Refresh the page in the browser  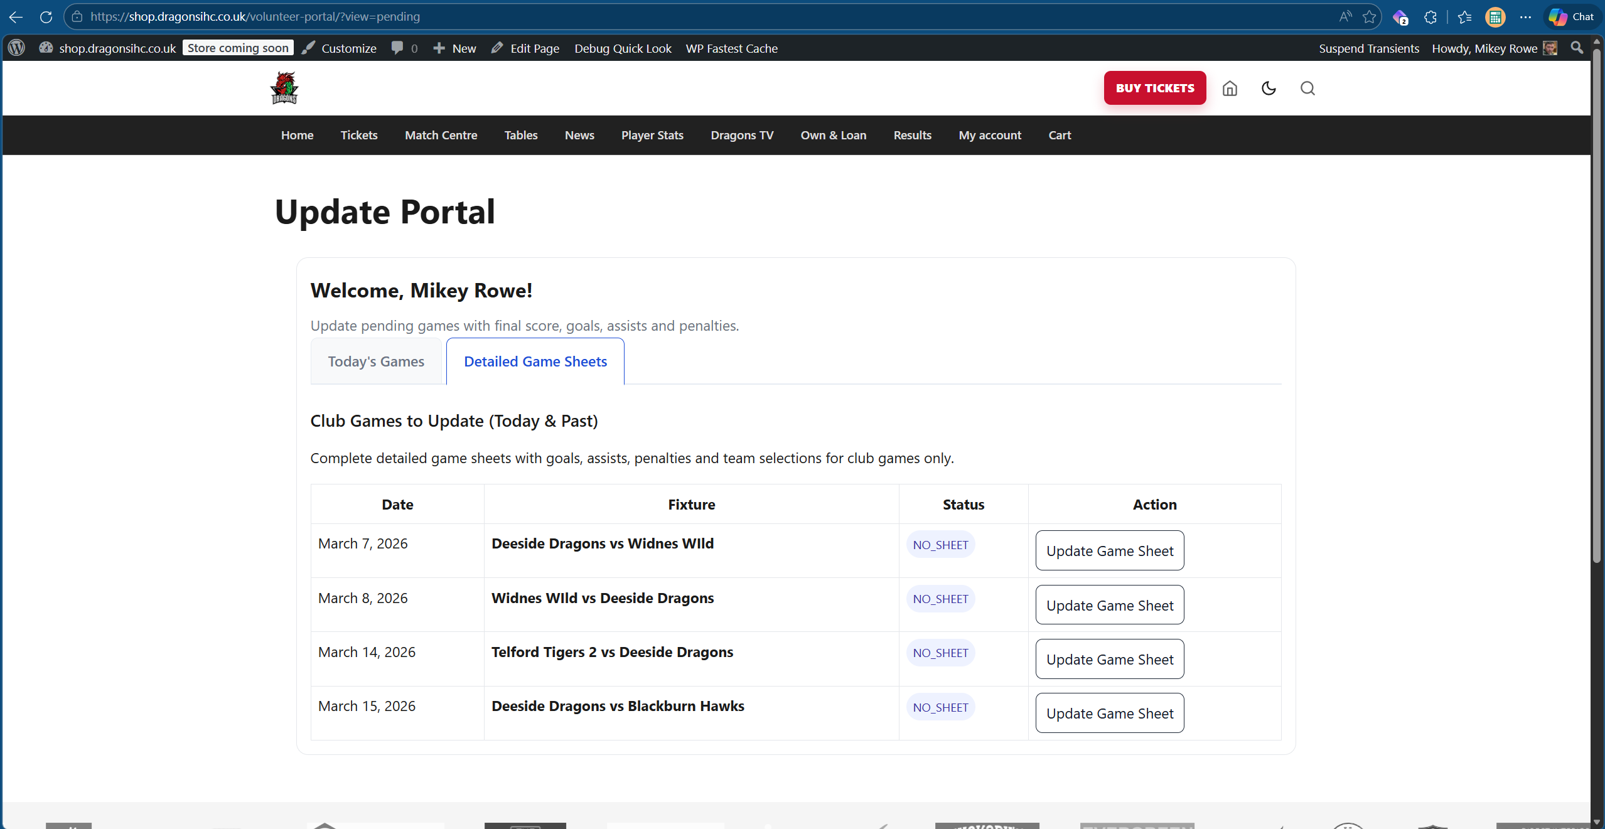[46, 17]
